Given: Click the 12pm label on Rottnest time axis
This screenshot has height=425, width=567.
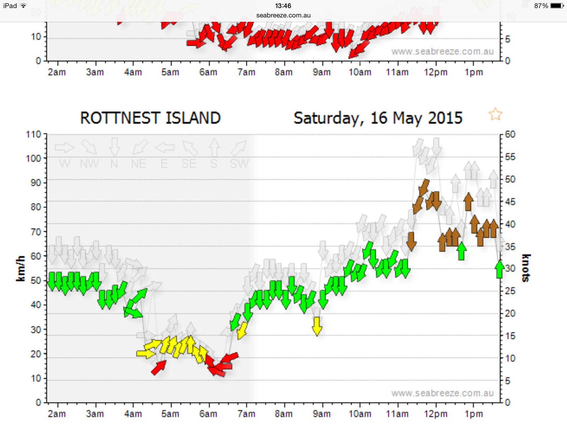Looking at the screenshot, I should pyautogui.click(x=436, y=414).
